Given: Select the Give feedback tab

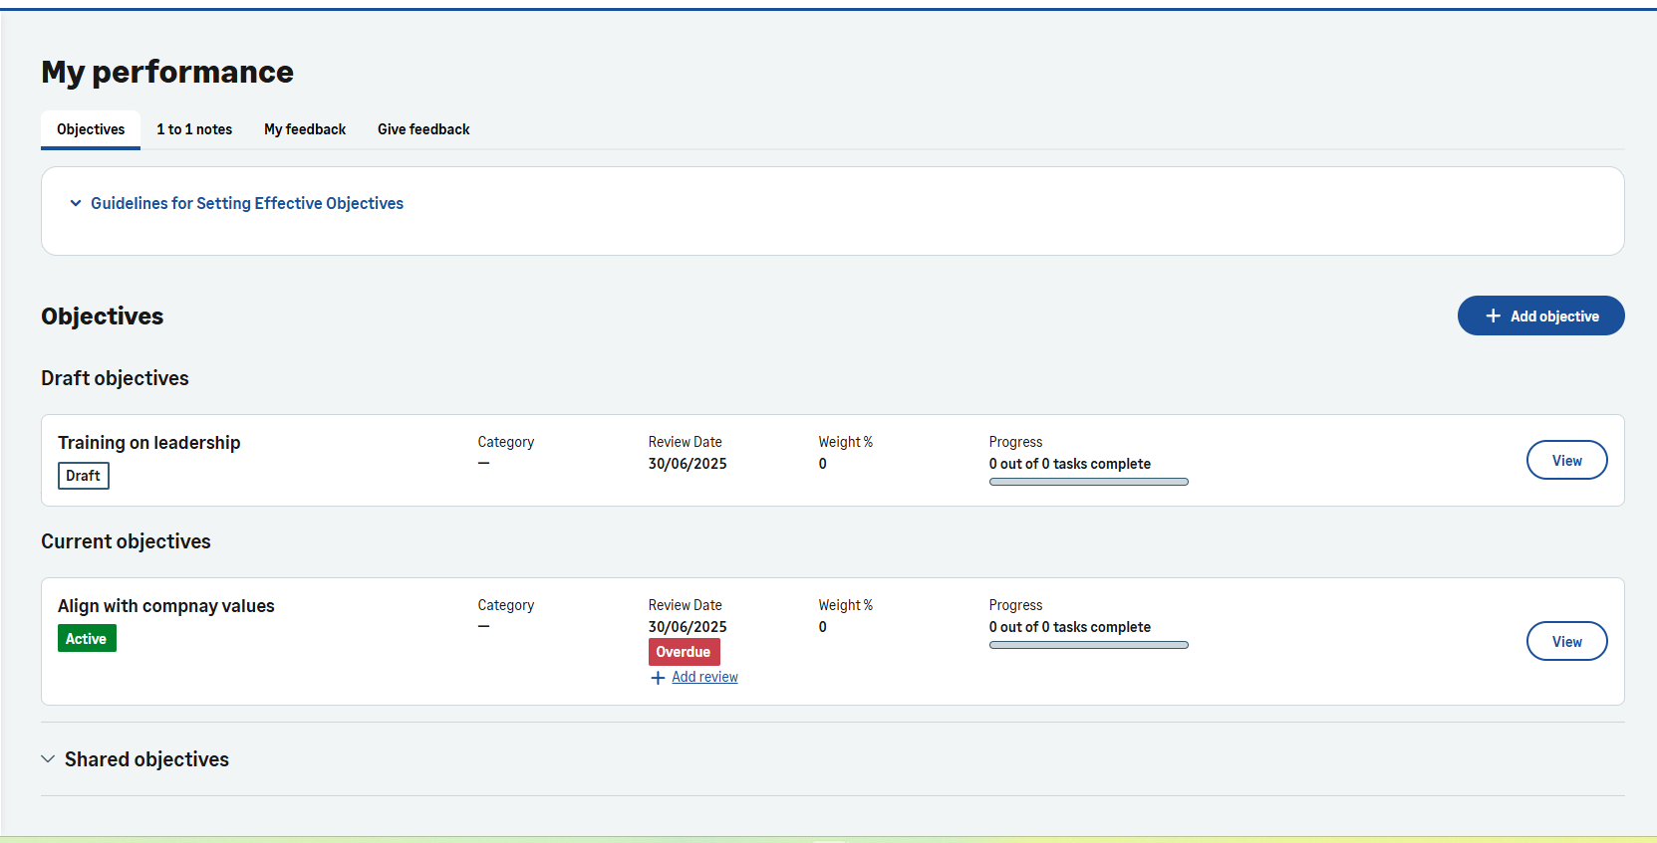Looking at the screenshot, I should pos(423,129).
